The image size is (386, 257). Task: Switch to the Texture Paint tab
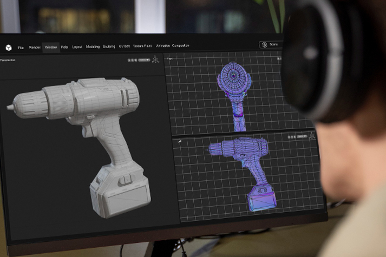coord(142,46)
